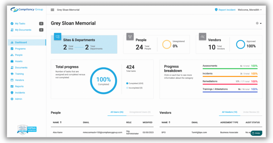Image resolution: width=273 pixels, height=143 pixels.
Task: Click the Report Incident shield icon
Action: pos(216,10)
